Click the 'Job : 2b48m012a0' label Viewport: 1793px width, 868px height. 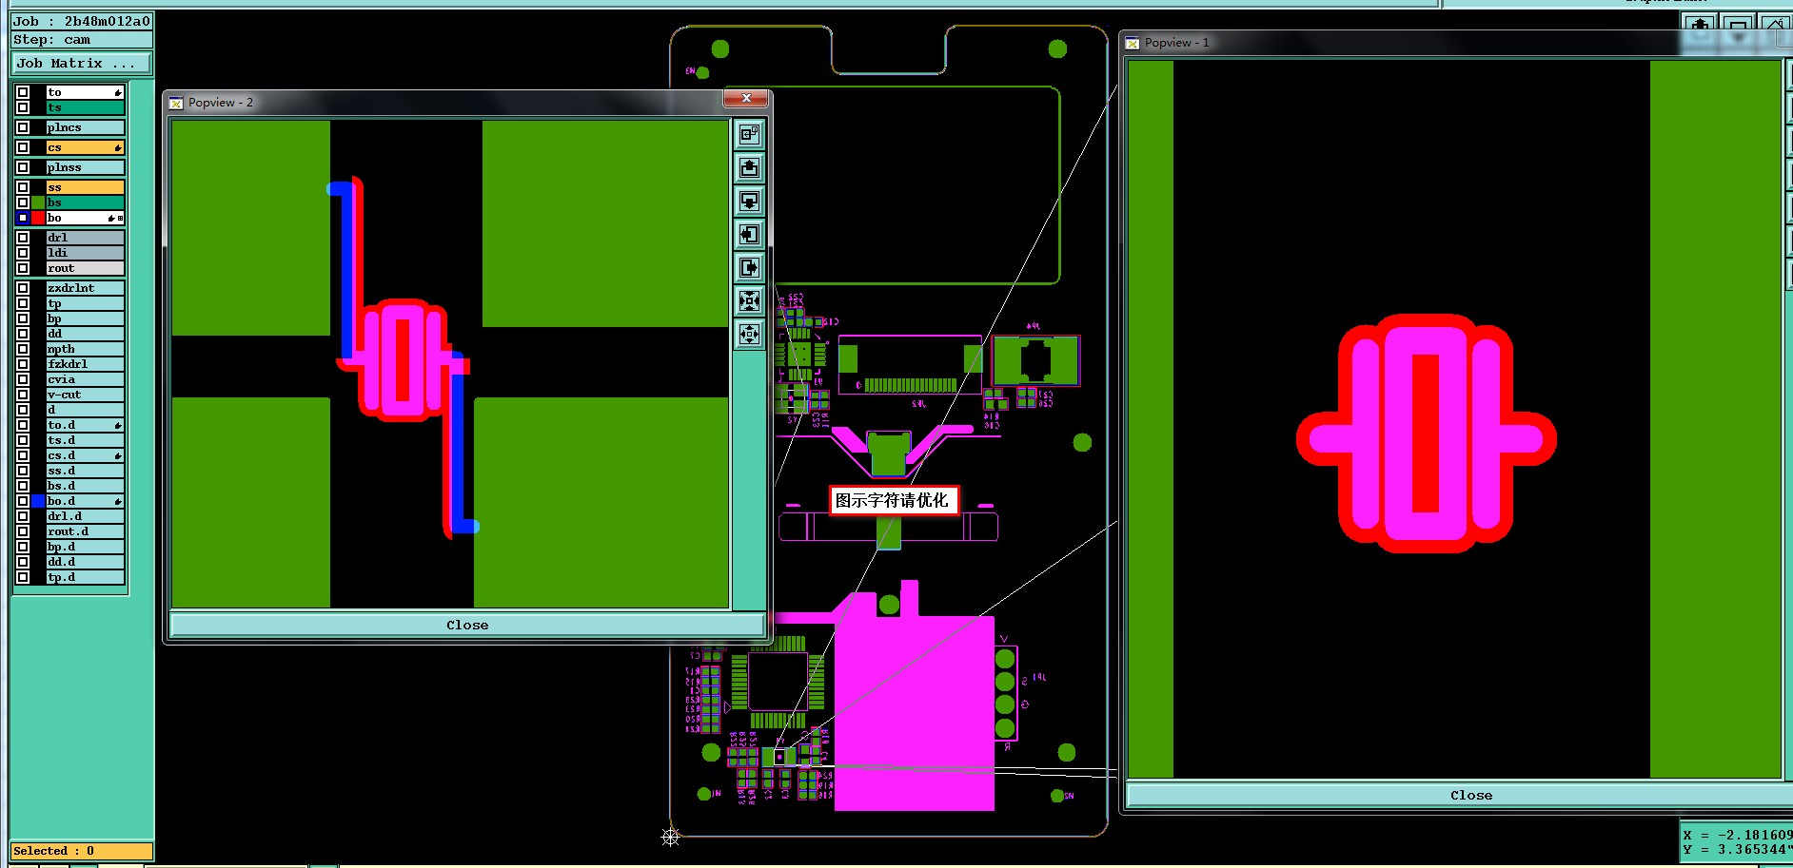(82, 21)
